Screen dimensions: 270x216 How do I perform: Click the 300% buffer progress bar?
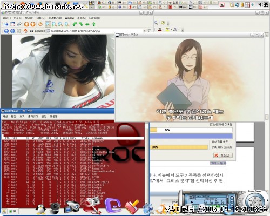click(x=179, y=147)
